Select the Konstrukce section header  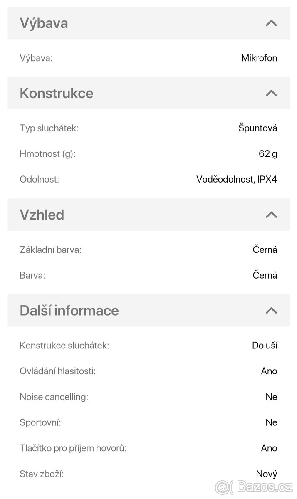coord(57,93)
